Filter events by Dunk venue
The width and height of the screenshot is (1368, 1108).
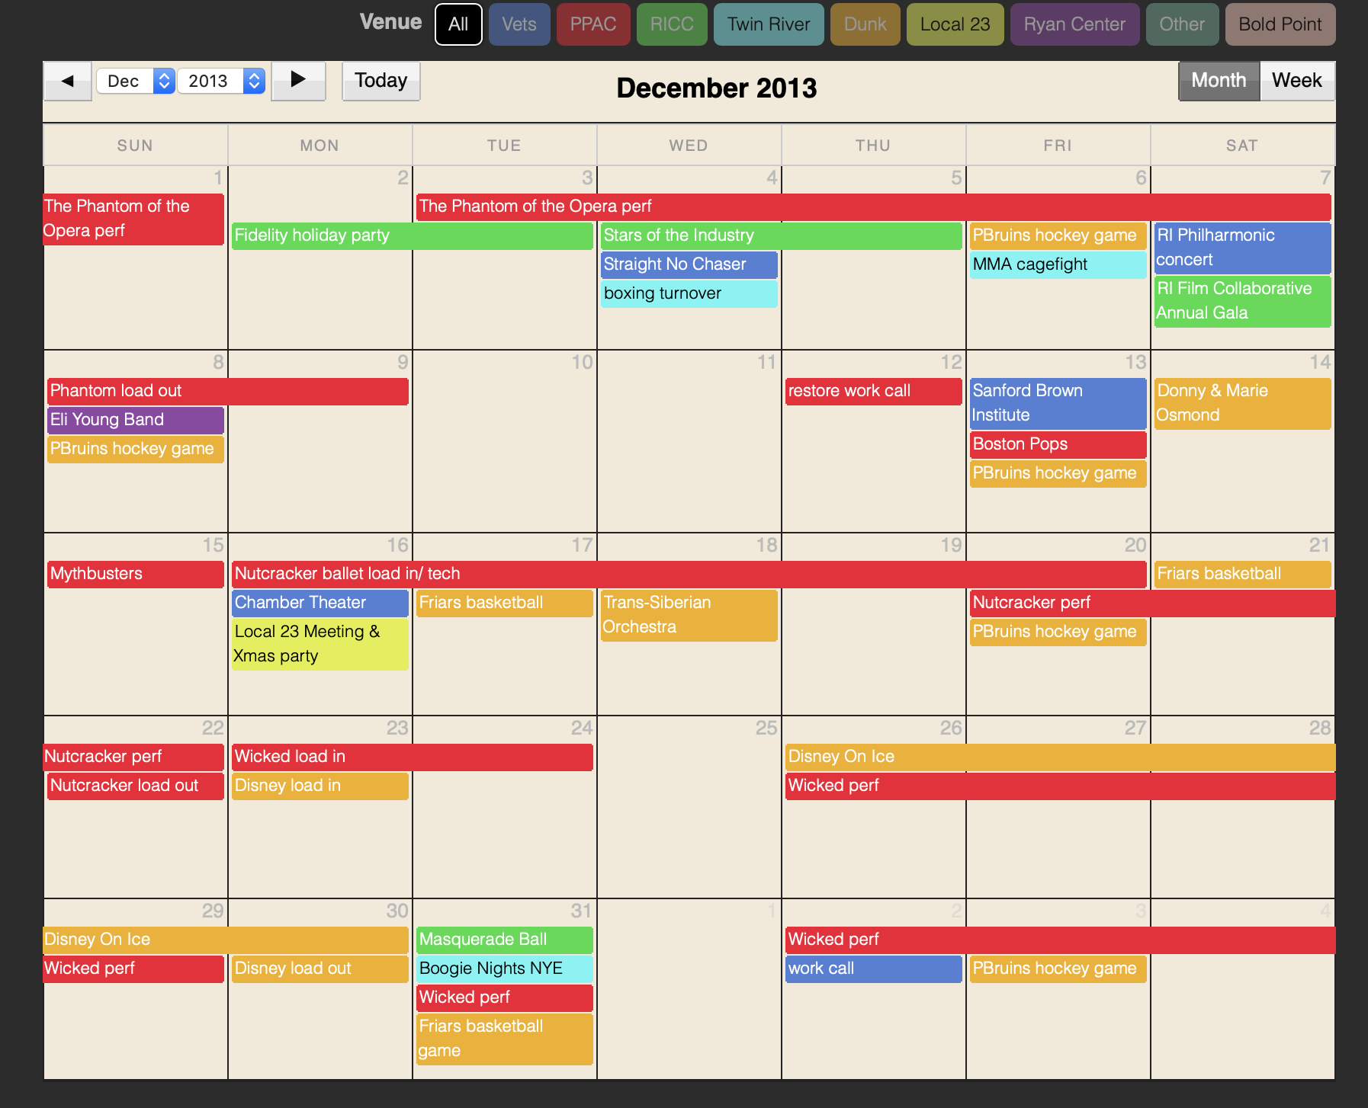coord(865,24)
